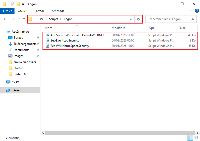The width and height of the screenshot is (200, 141).
Task: Open the Help question mark icon
Action: [x=197, y=11]
